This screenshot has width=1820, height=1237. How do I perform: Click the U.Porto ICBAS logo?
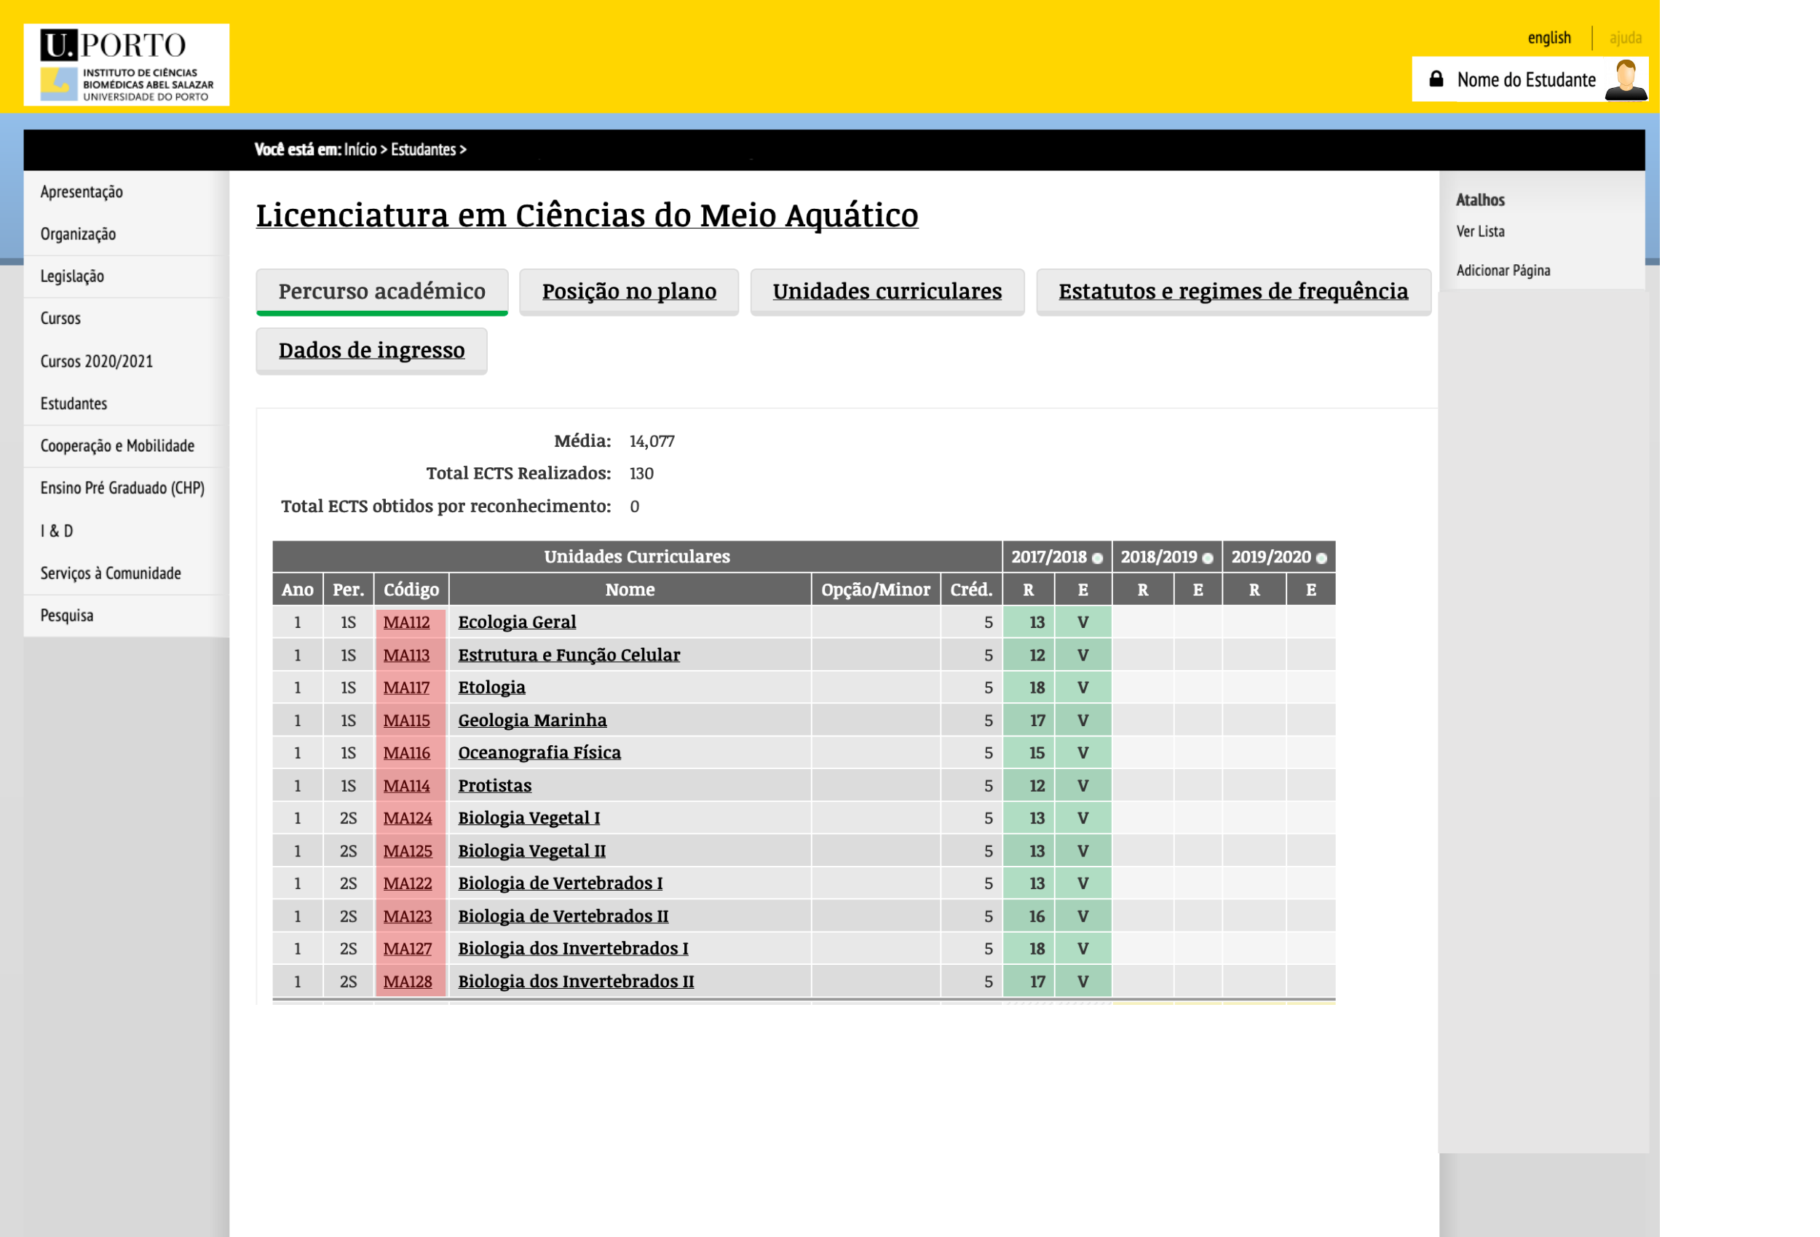[x=126, y=65]
